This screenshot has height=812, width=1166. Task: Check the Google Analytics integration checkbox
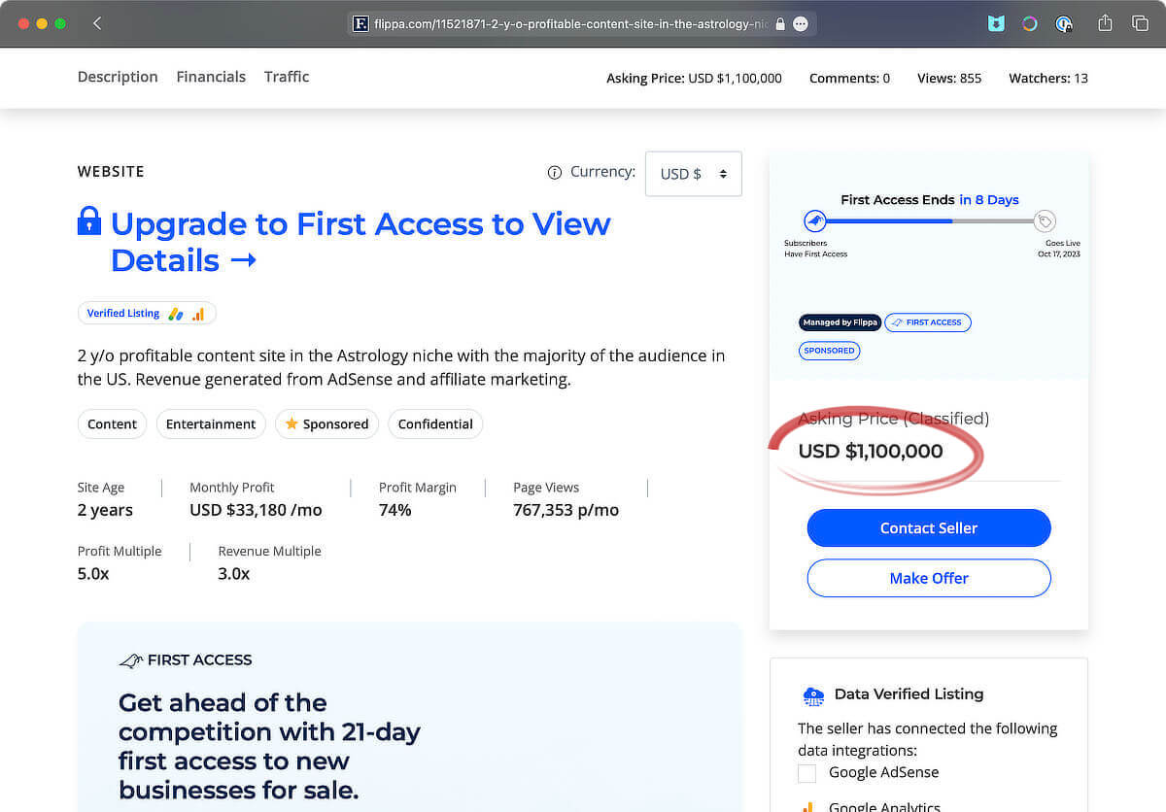(806, 807)
